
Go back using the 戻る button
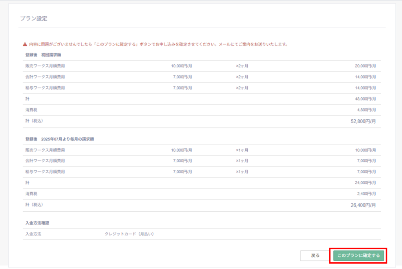[x=315, y=255]
